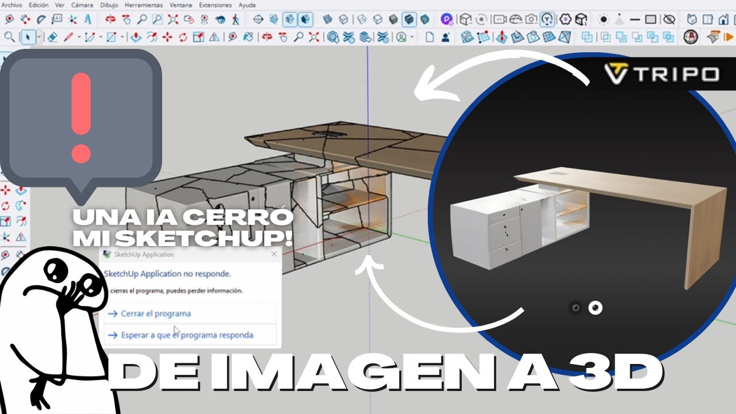Image resolution: width=736 pixels, height=414 pixels.
Task: Click the Previous view icon
Action: [189, 19]
